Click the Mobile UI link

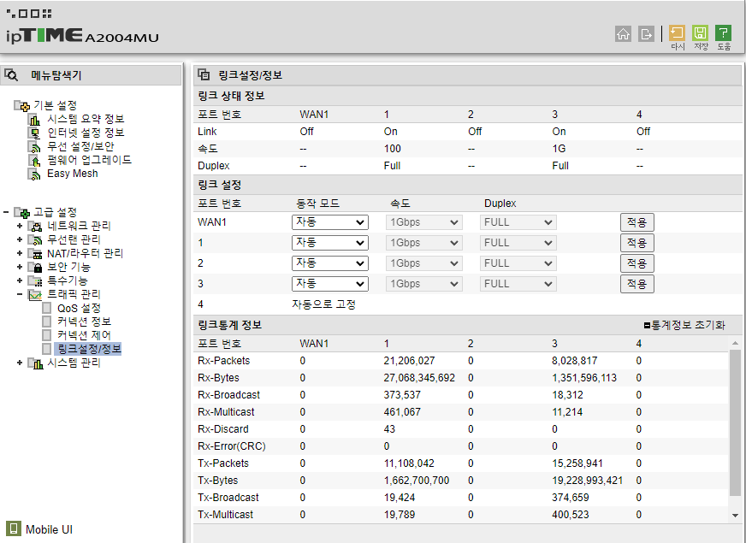click(49, 529)
